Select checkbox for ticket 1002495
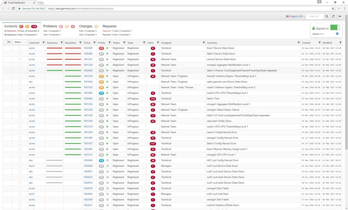The image size is (348, 210). [x=20, y=48]
